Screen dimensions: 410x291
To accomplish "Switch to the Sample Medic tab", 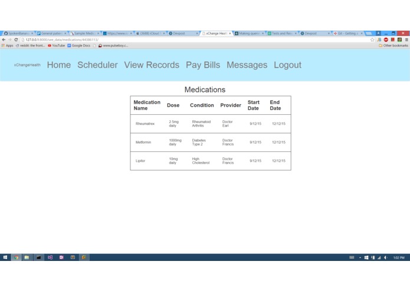I will coord(84,34).
